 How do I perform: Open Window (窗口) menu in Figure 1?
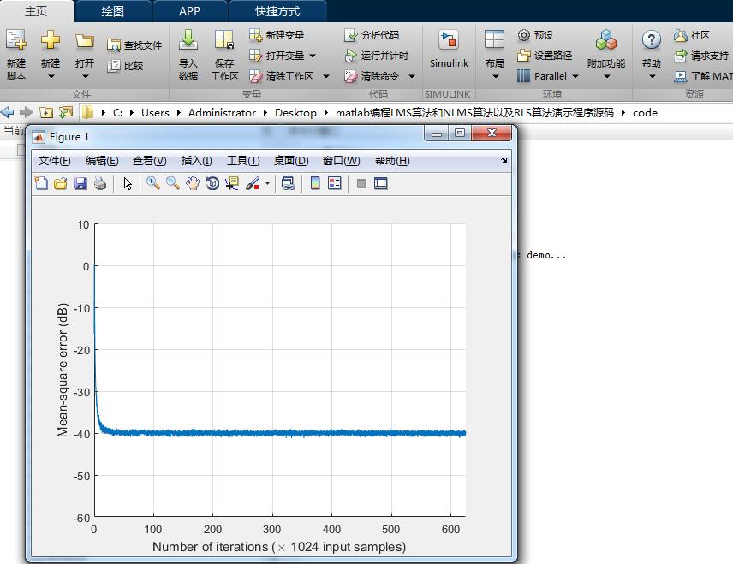342,161
